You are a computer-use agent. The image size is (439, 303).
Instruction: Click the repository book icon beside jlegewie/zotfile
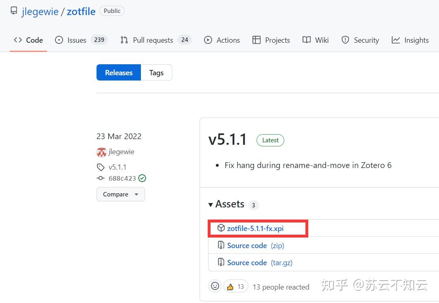(14, 11)
